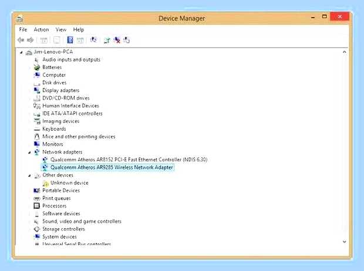The width and height of the screenshot is (364, 271).
Task: Open the View menu
Action: pyautogui.click(x=61, y=30)
